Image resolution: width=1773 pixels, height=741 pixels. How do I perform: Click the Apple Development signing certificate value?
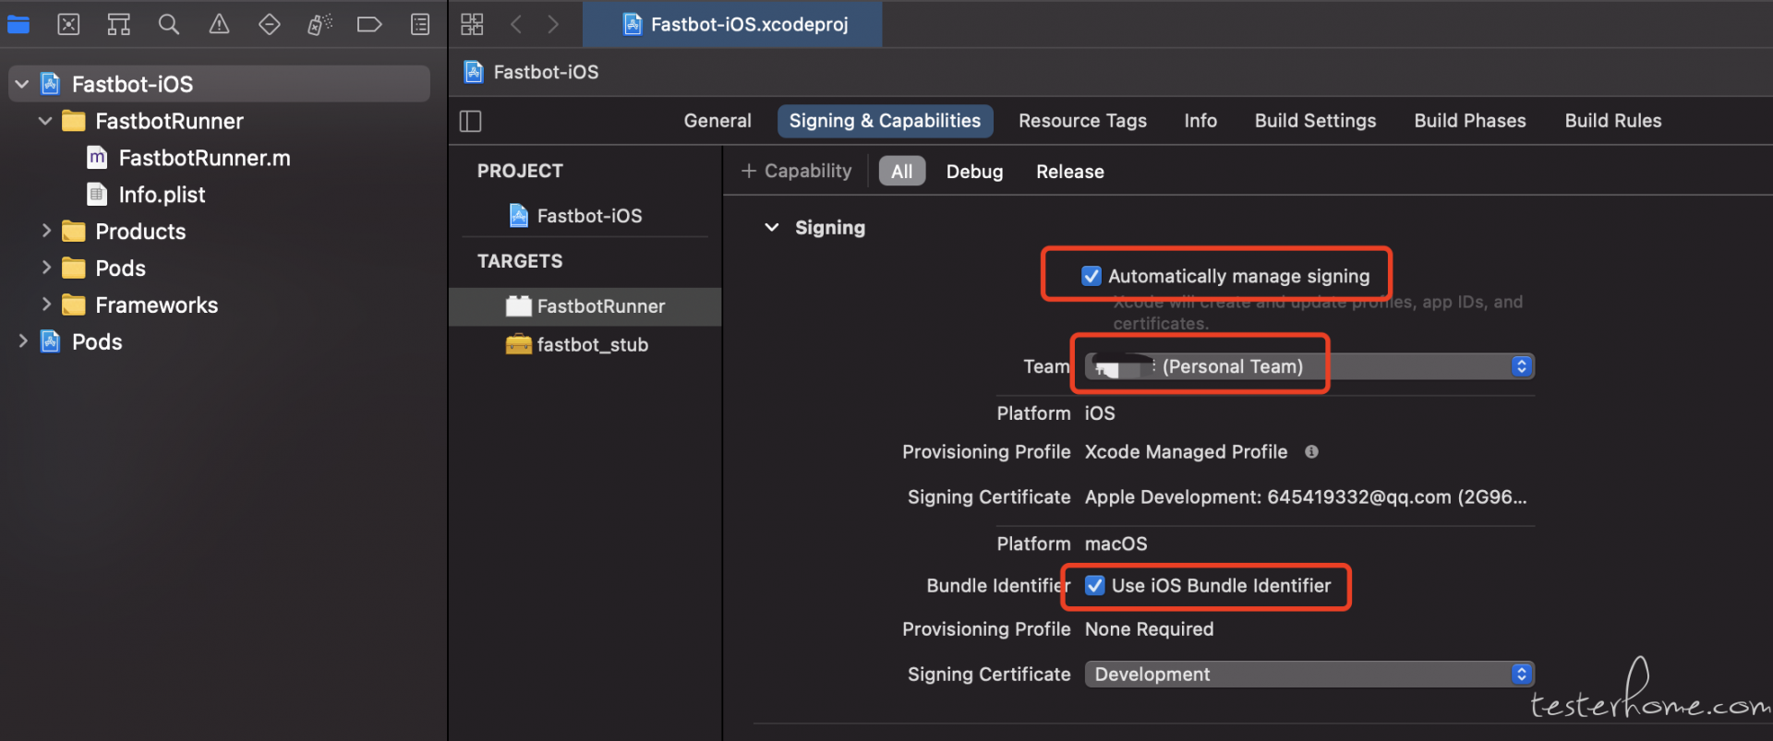[1306, 497]
